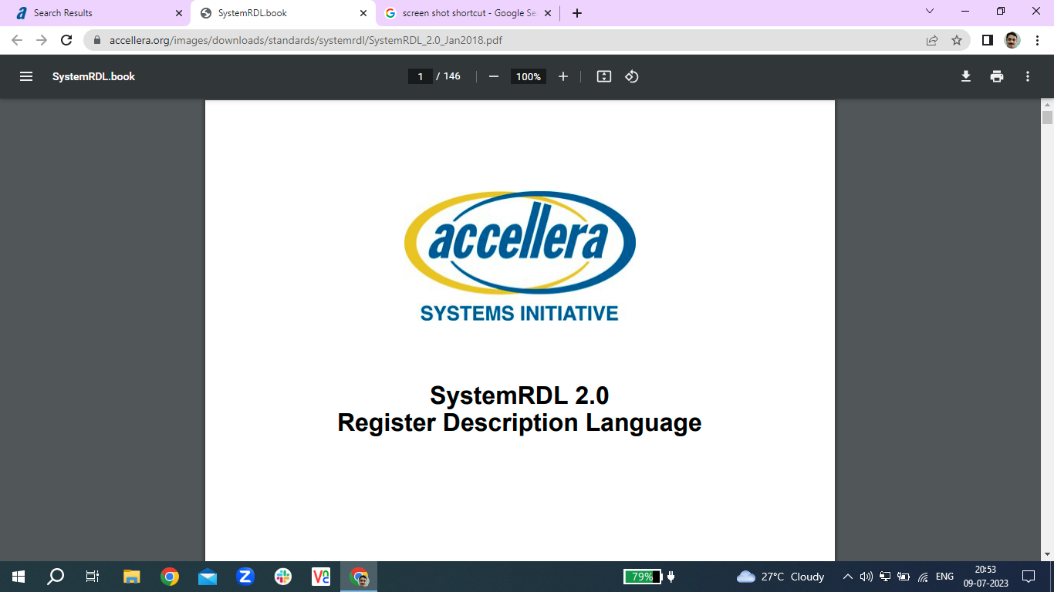Reload the current page
The height and width of the screenshot is (592, 1054).
pyautogui.click(x=66, y=40)
